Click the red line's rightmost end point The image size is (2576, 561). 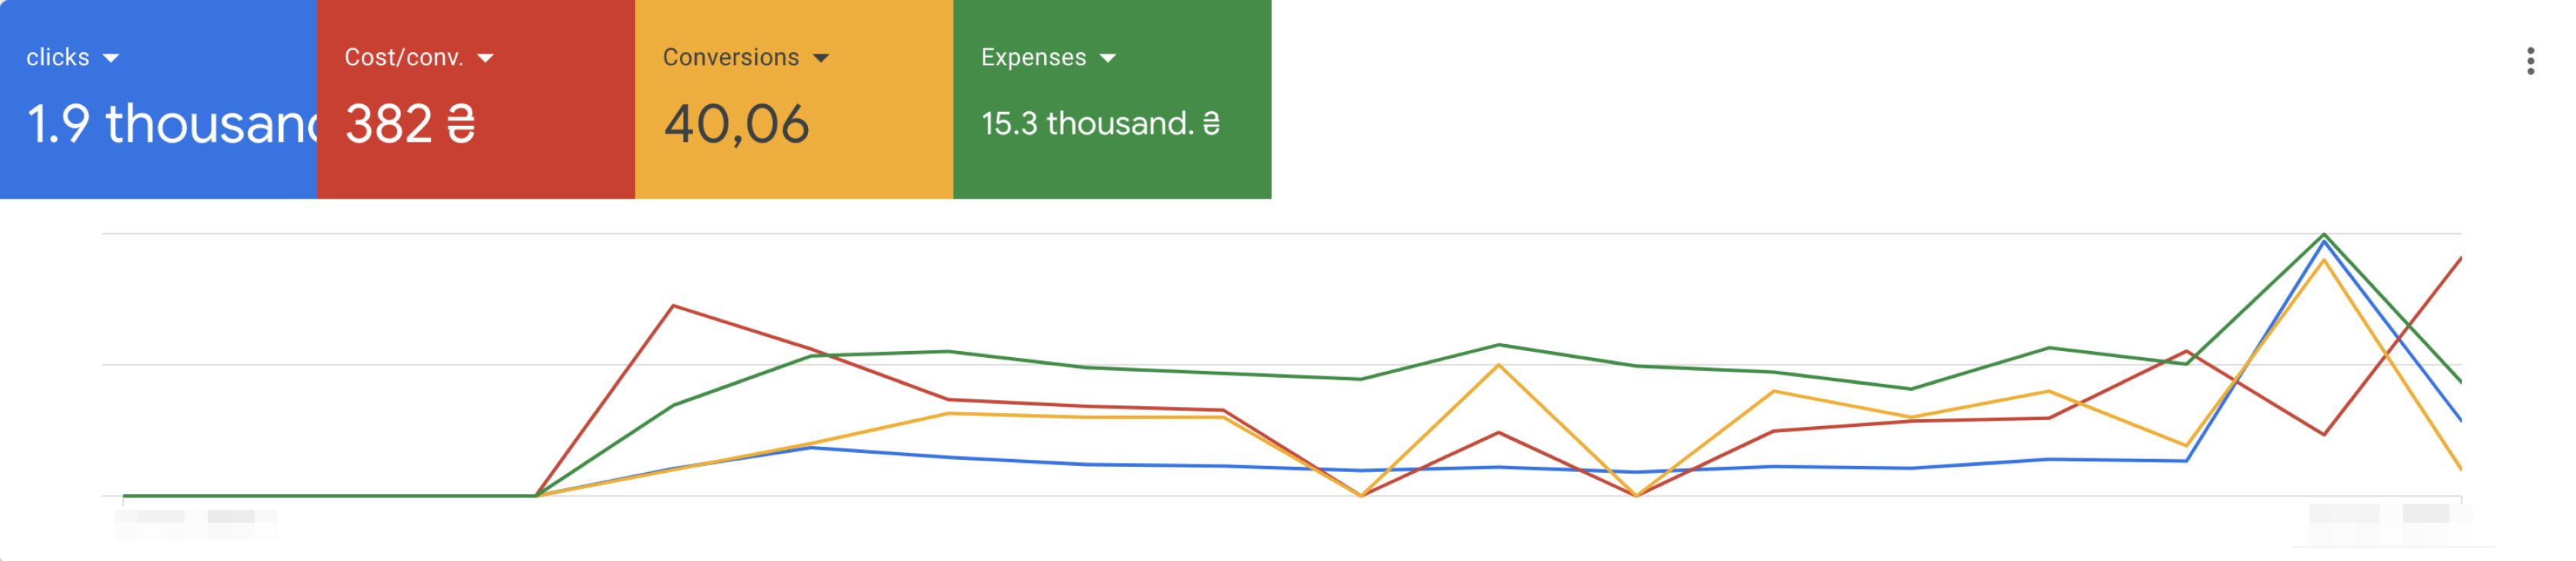tap(2460, 259)
